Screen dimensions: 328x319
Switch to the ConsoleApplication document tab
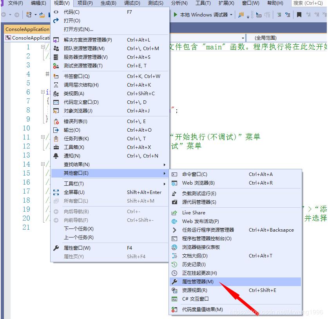coord(27,29)
